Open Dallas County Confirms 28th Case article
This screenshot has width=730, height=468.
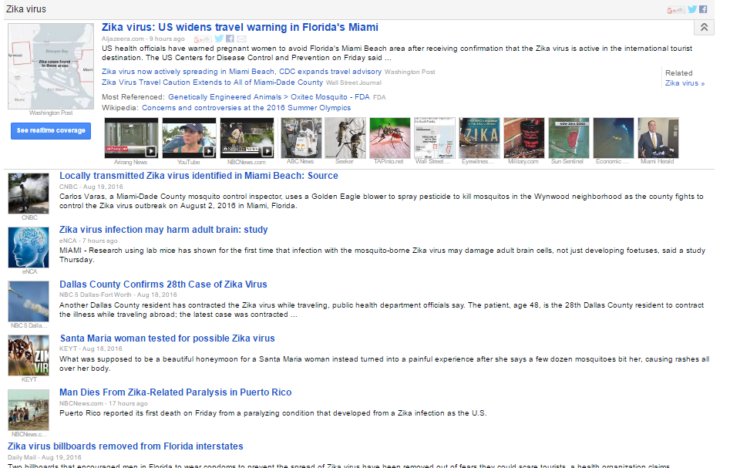[163, 285]
